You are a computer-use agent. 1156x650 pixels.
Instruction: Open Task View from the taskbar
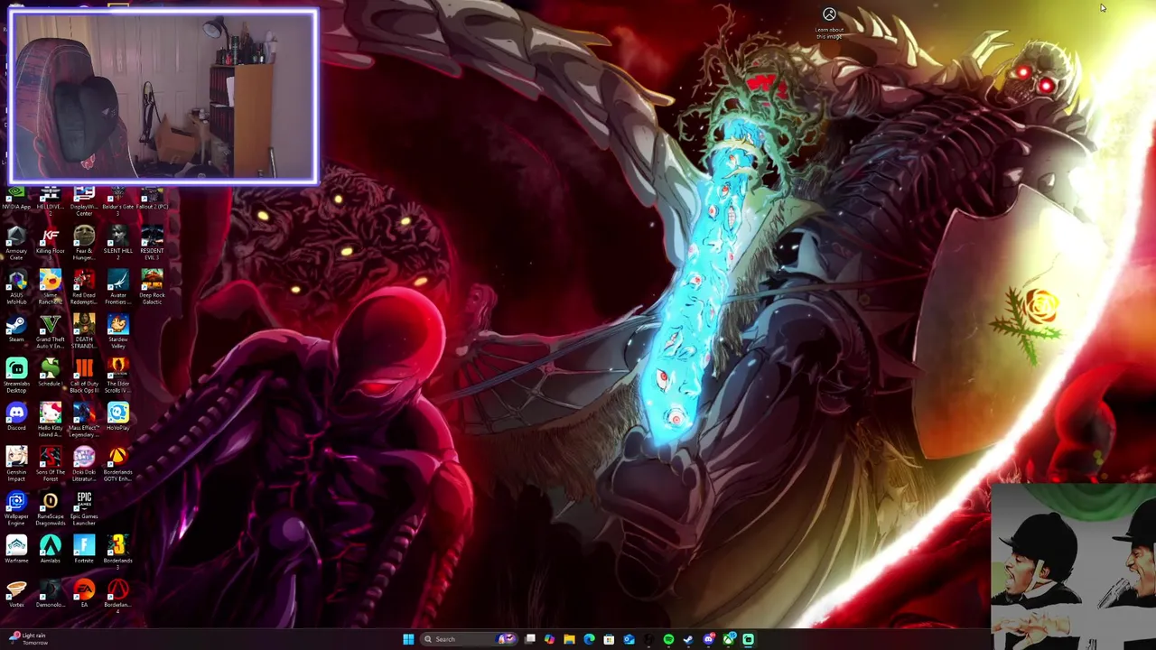click(530, 639)
